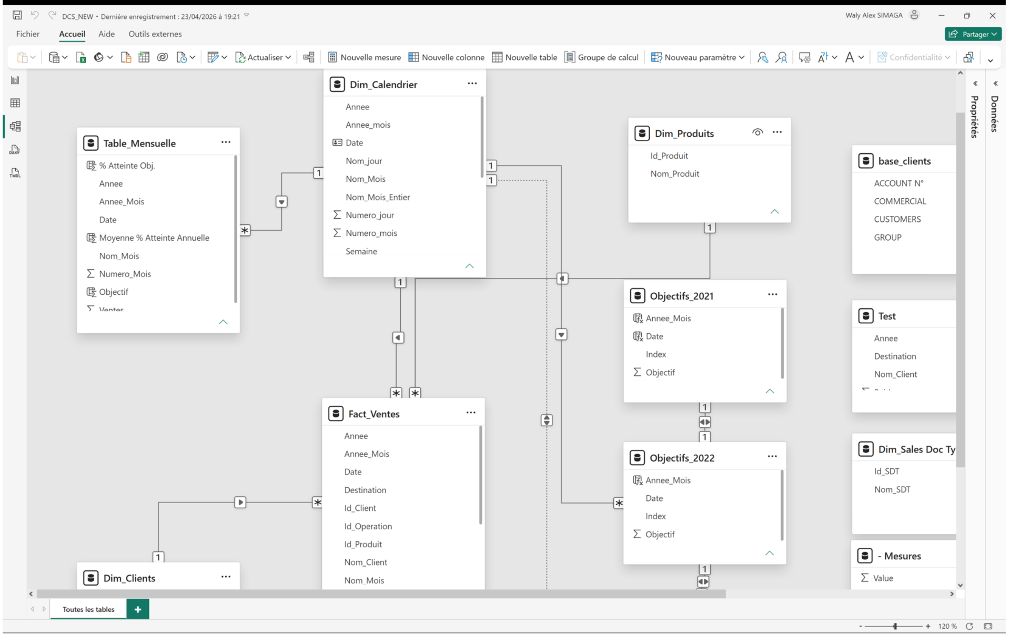The image size is (1010, 636).
Task: Click the Manage relationships icon
Action: coord(309,57)
